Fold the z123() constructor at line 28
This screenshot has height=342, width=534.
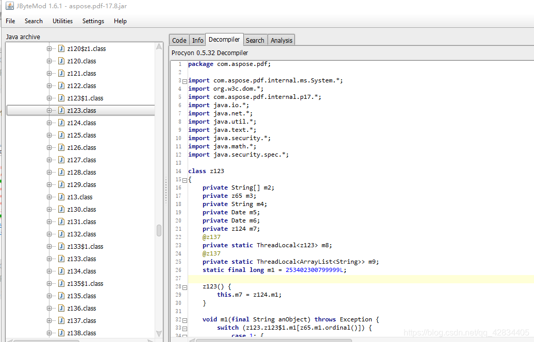point(185,287)
